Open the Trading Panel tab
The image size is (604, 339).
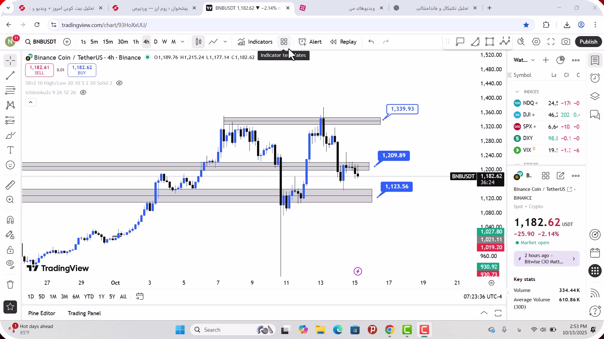pyautogui.click(x=84, y=313)
